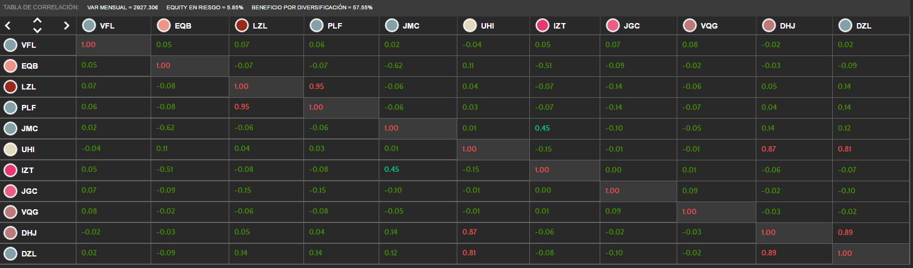Click the LZL column header dark red circle
This screenshot has width=913, height=268.
point(241,25)
